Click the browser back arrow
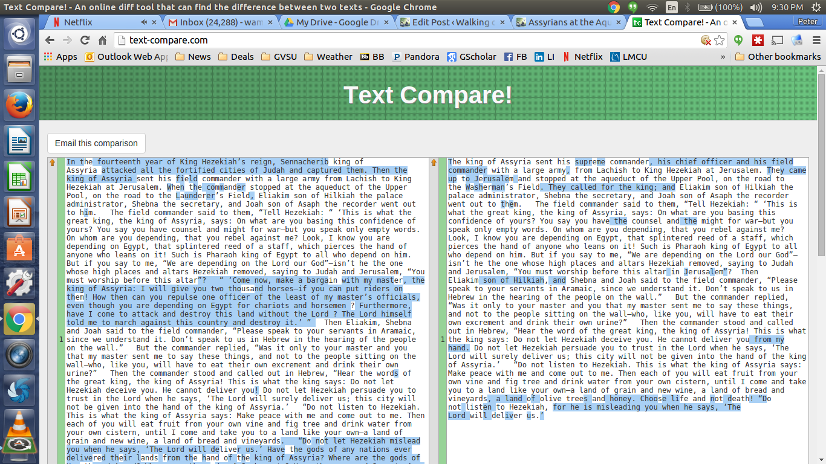This screenshot has width=826, height=464. tap(50, 40)
